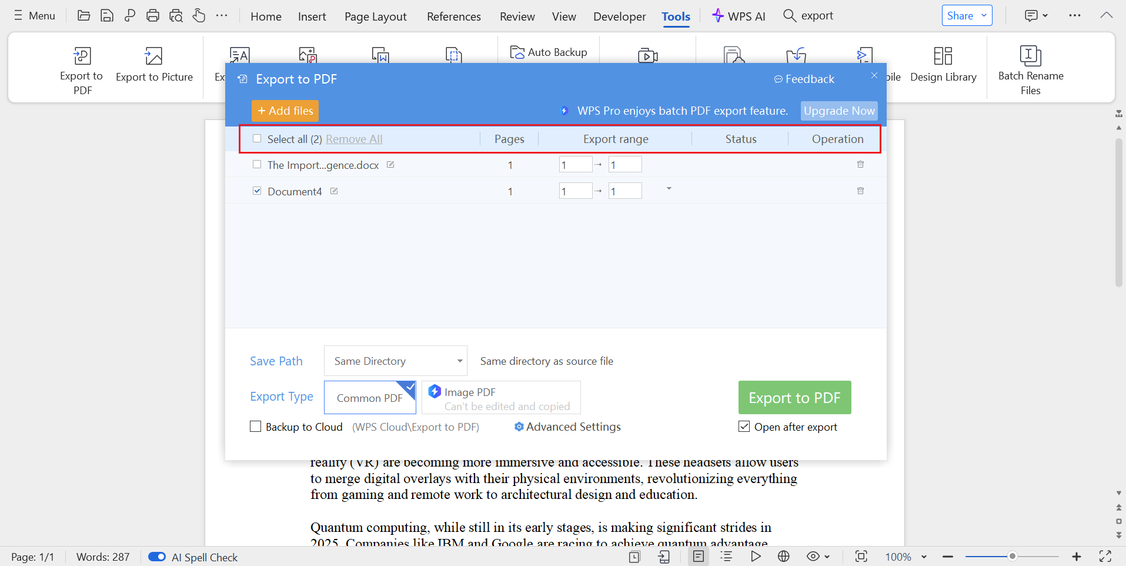The width and height of the screenshot is (1126, 566).
Task: Open the Developer tab
Action: (x=620, y=16)
